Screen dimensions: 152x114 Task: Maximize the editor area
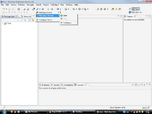tap(121, 16)
